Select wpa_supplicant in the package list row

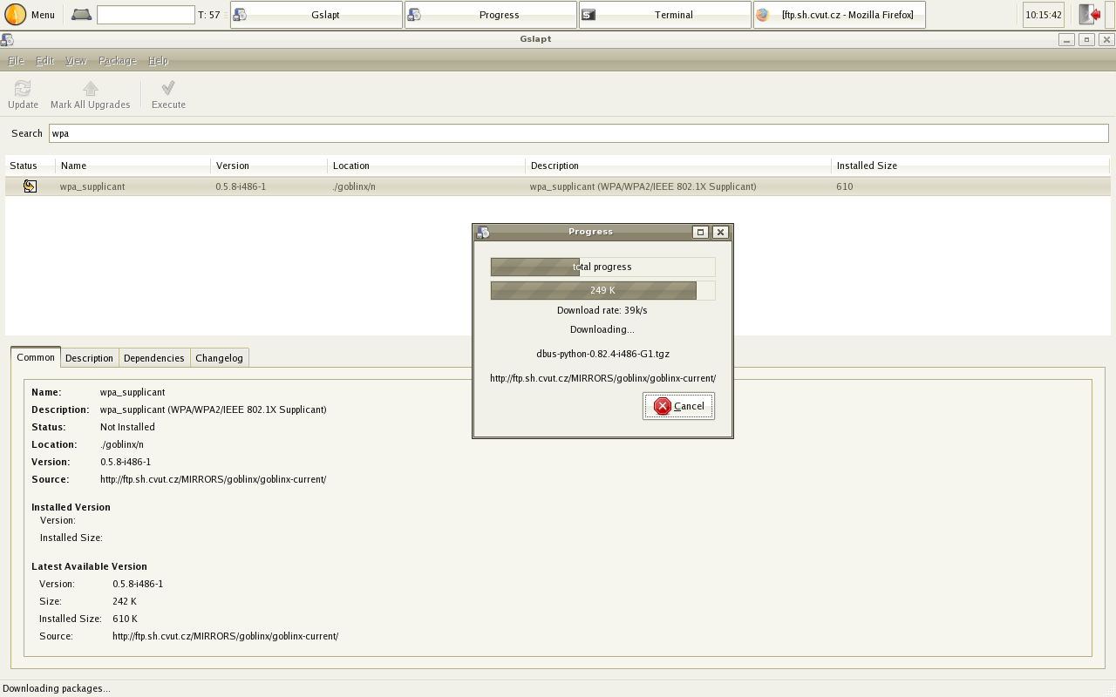tap(92, 186)
